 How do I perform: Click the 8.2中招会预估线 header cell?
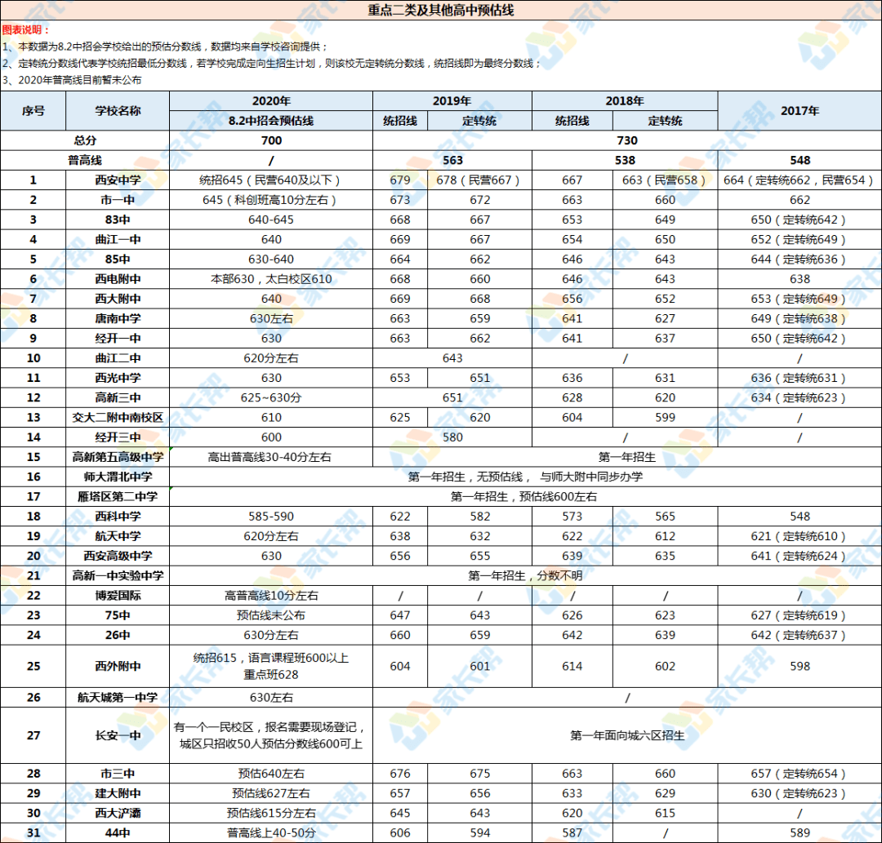point(270,120)
